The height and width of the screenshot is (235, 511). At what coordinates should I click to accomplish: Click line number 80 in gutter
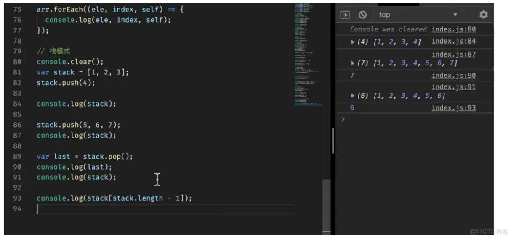click(x=17, y=62)
